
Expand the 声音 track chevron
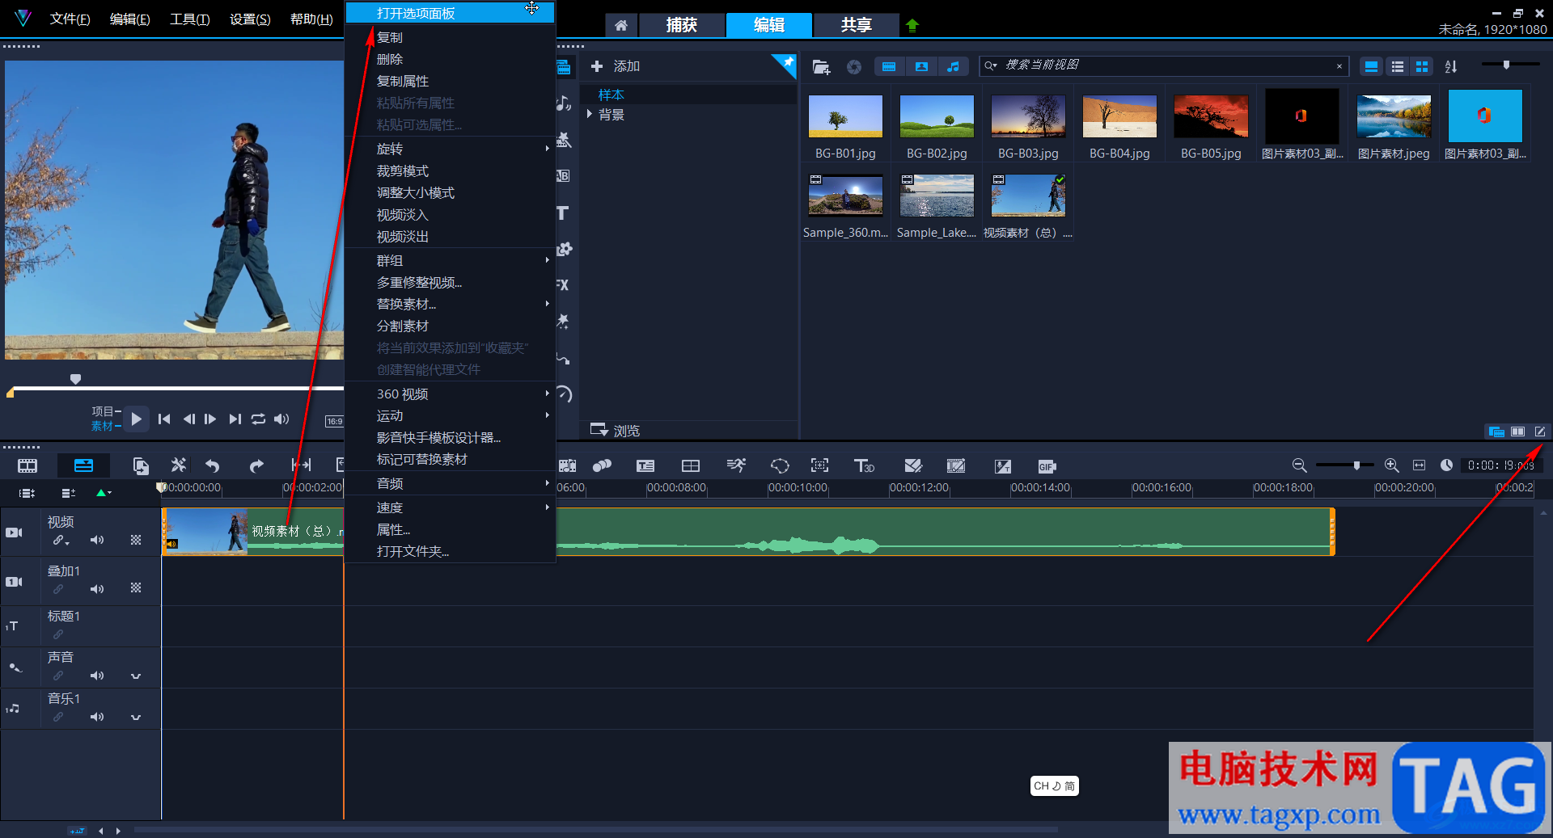(136, 676)
